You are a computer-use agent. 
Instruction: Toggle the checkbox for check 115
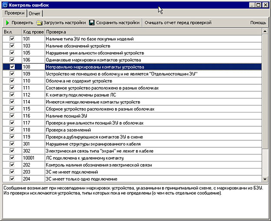click(12, 109)
